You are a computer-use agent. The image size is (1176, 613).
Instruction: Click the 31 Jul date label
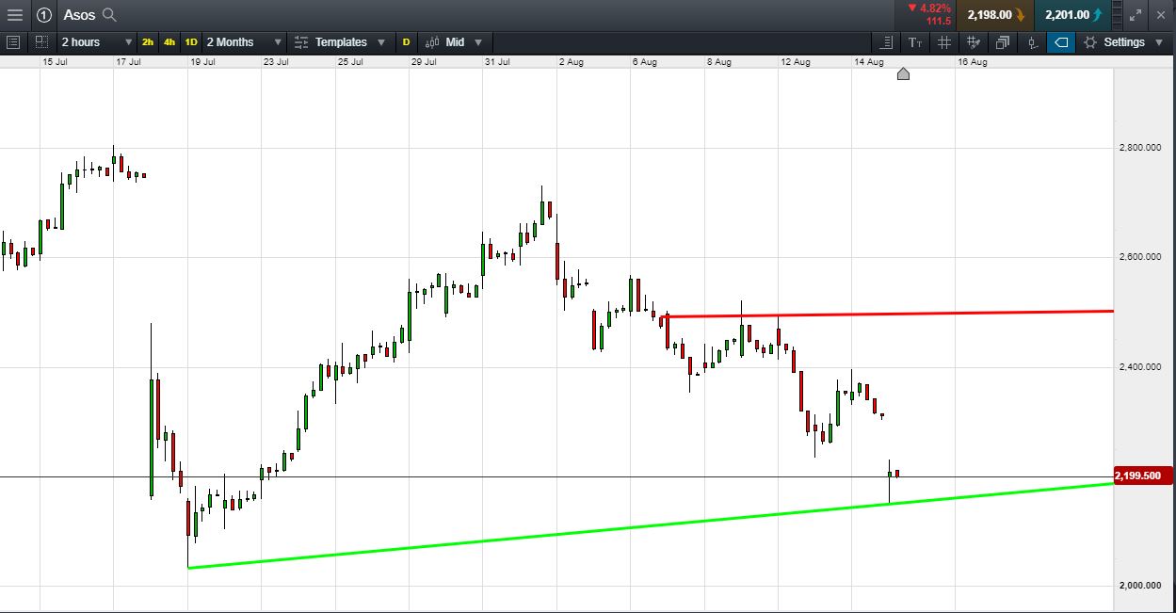tap(498, 62)
